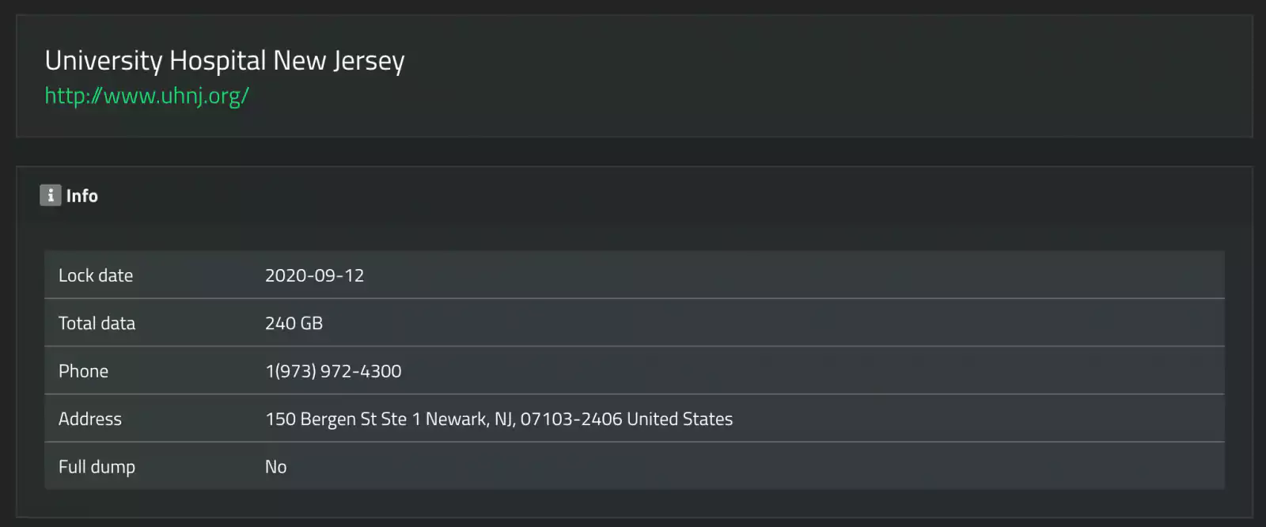
Task: Click the Info section icon
Action: tap(51, 195)
